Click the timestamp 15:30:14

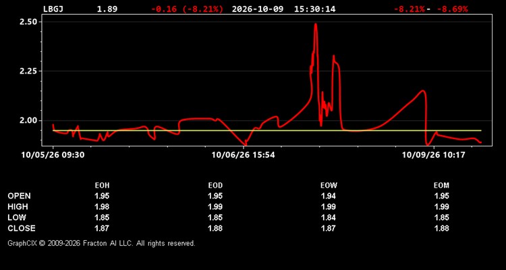(314, 9)
